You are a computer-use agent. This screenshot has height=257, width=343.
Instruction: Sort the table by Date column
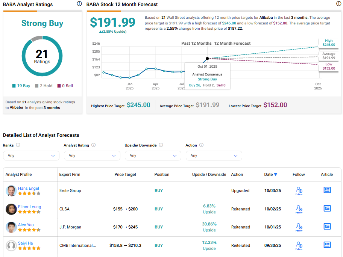coord(270,174)
